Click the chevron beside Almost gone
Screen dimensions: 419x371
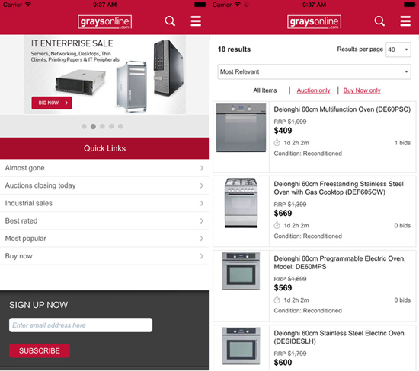tap(201, 168)
